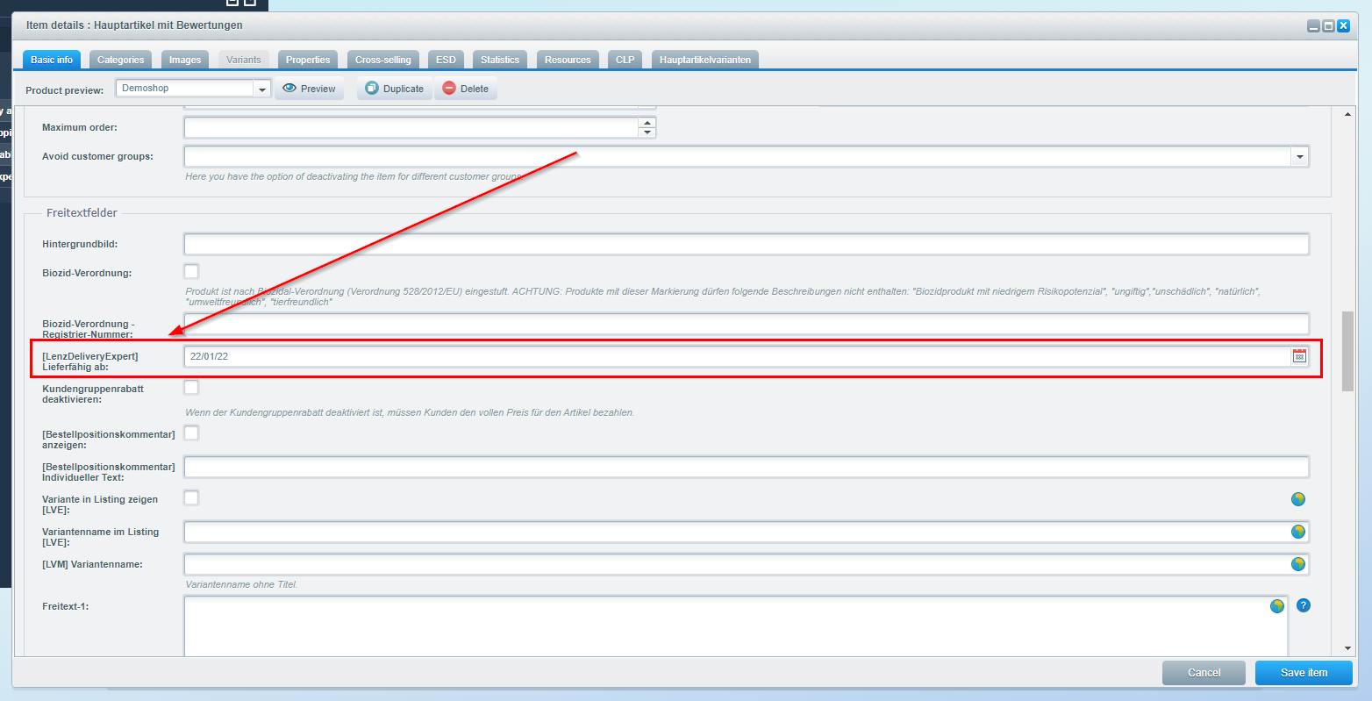Switch to the Basic info tab
The image size is (1372, 701).
[x=52, y=60]
